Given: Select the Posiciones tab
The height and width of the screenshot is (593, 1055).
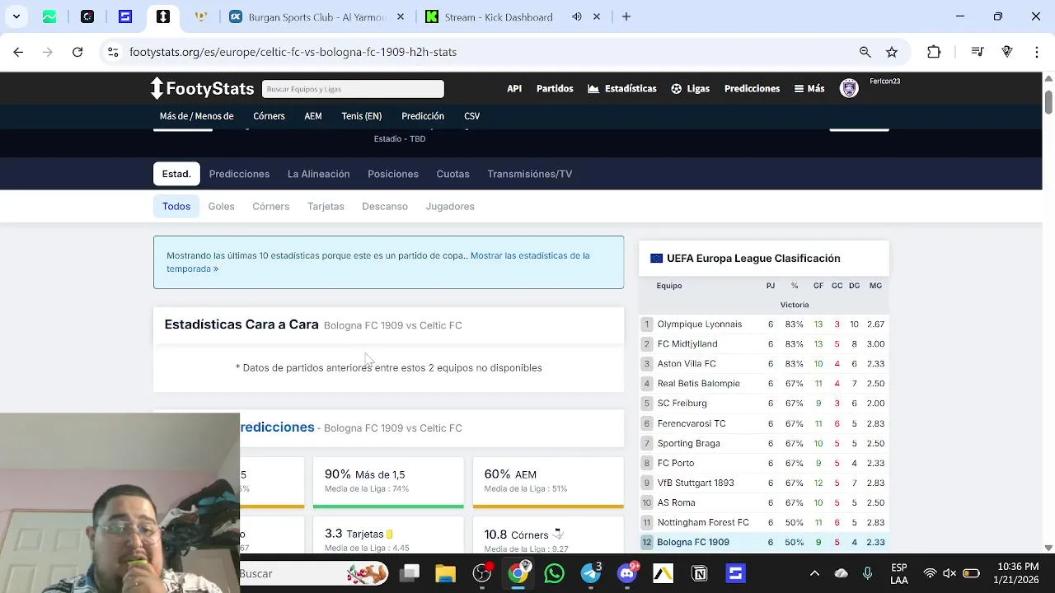Looking at the screenshot, I should [x=393, y=174].
